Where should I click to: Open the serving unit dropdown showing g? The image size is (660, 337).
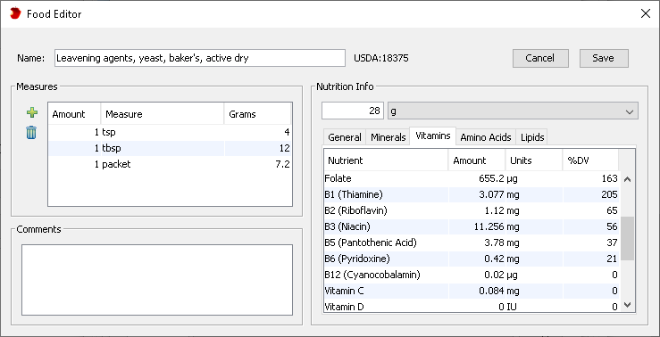(x=513, y=111)
